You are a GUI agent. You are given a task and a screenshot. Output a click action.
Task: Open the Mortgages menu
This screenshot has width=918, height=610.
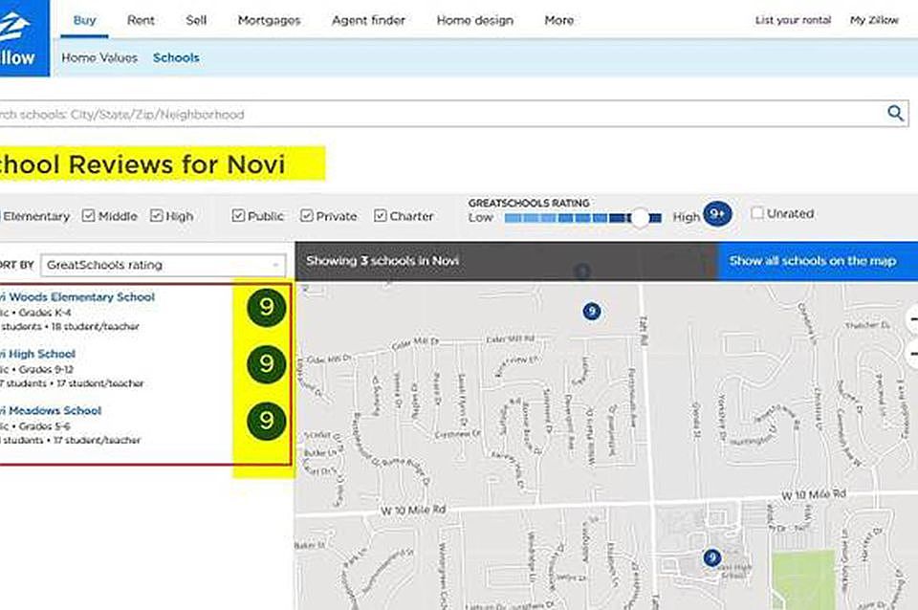coord(269,20)
